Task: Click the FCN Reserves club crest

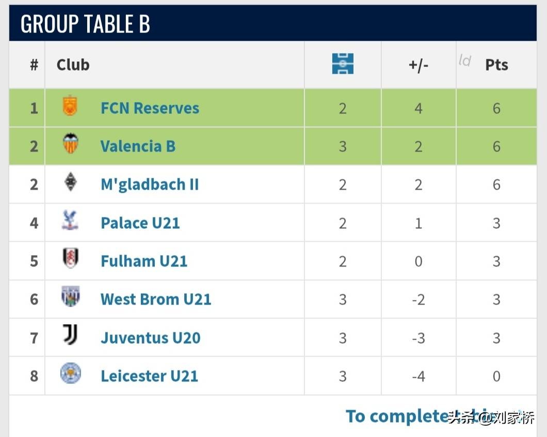Action: tap(70, 106)
